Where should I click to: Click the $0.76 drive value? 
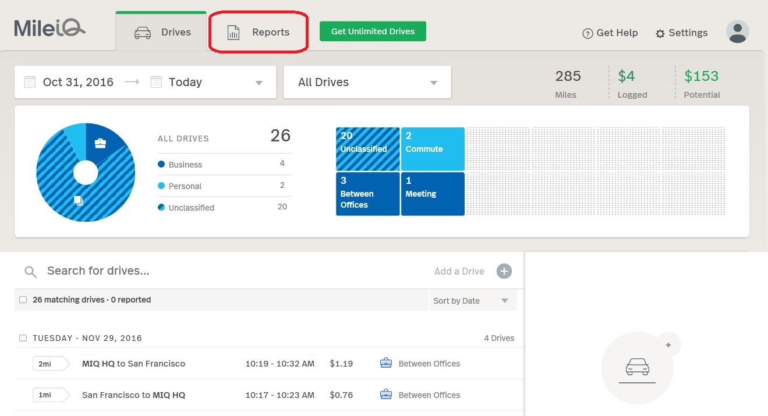tap(341, 395)
